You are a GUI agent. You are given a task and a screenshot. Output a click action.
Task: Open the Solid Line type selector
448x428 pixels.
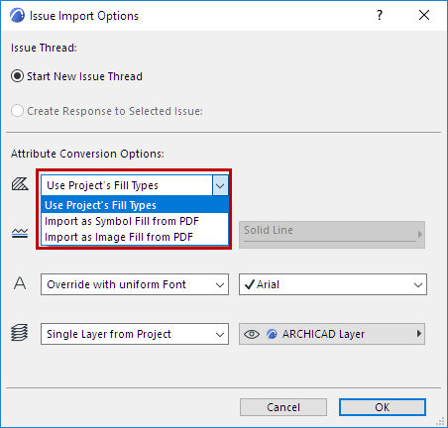[x=332, y=235]
